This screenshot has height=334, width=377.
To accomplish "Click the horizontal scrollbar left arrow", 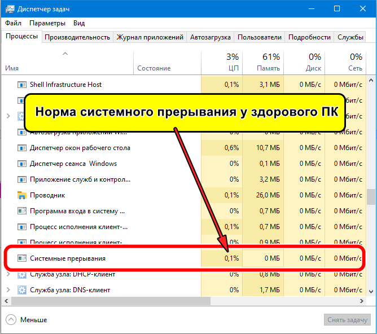I will [6, 301].
